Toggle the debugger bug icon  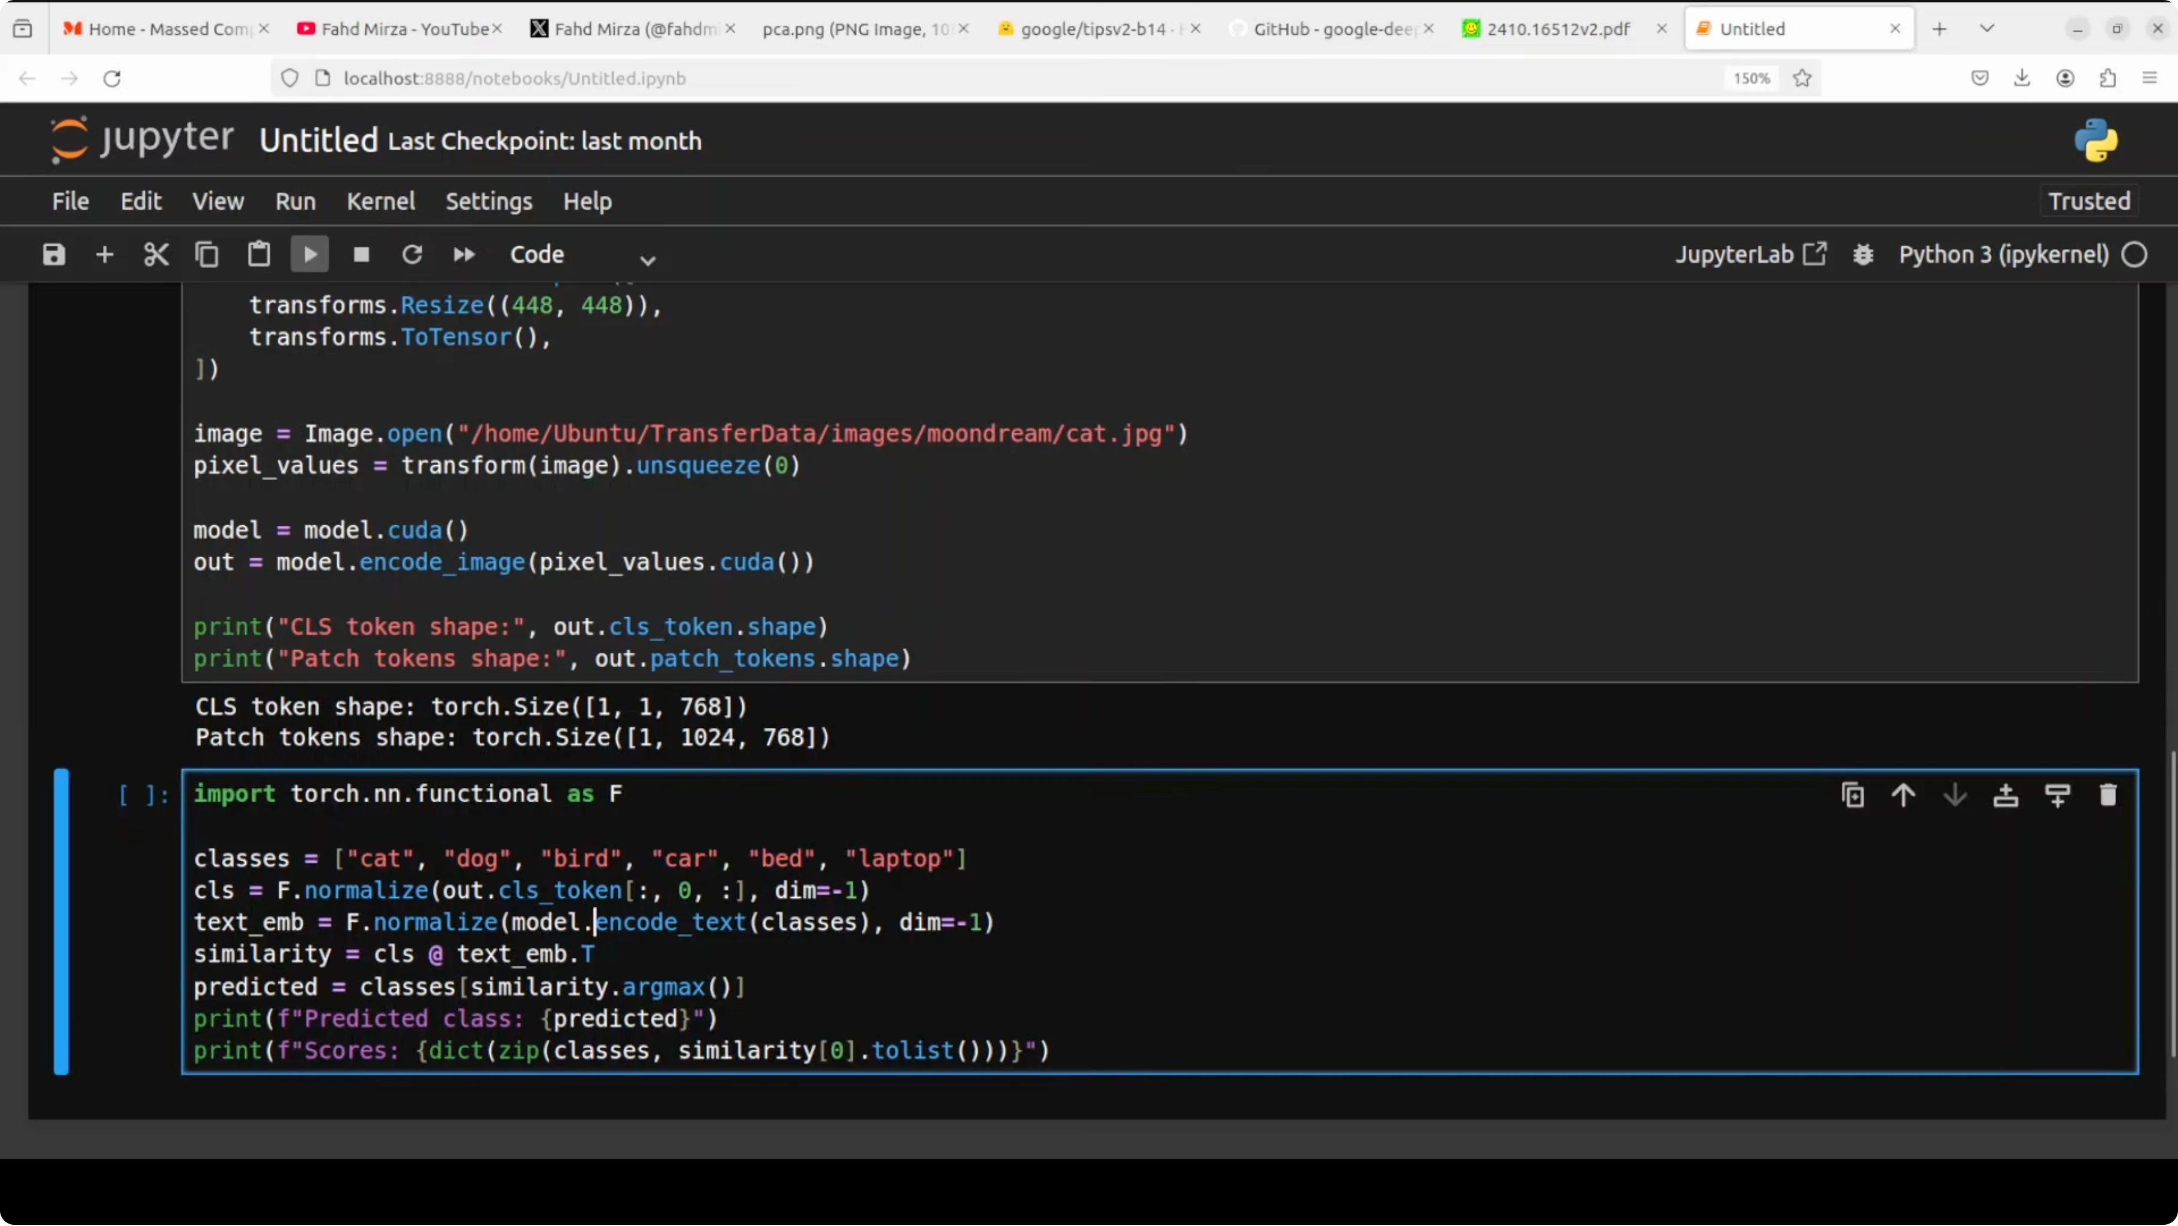(1864, 254)
